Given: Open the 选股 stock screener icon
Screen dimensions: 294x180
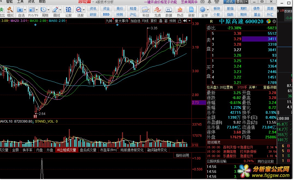Looking at the screenshot, I should click(79, 10).
